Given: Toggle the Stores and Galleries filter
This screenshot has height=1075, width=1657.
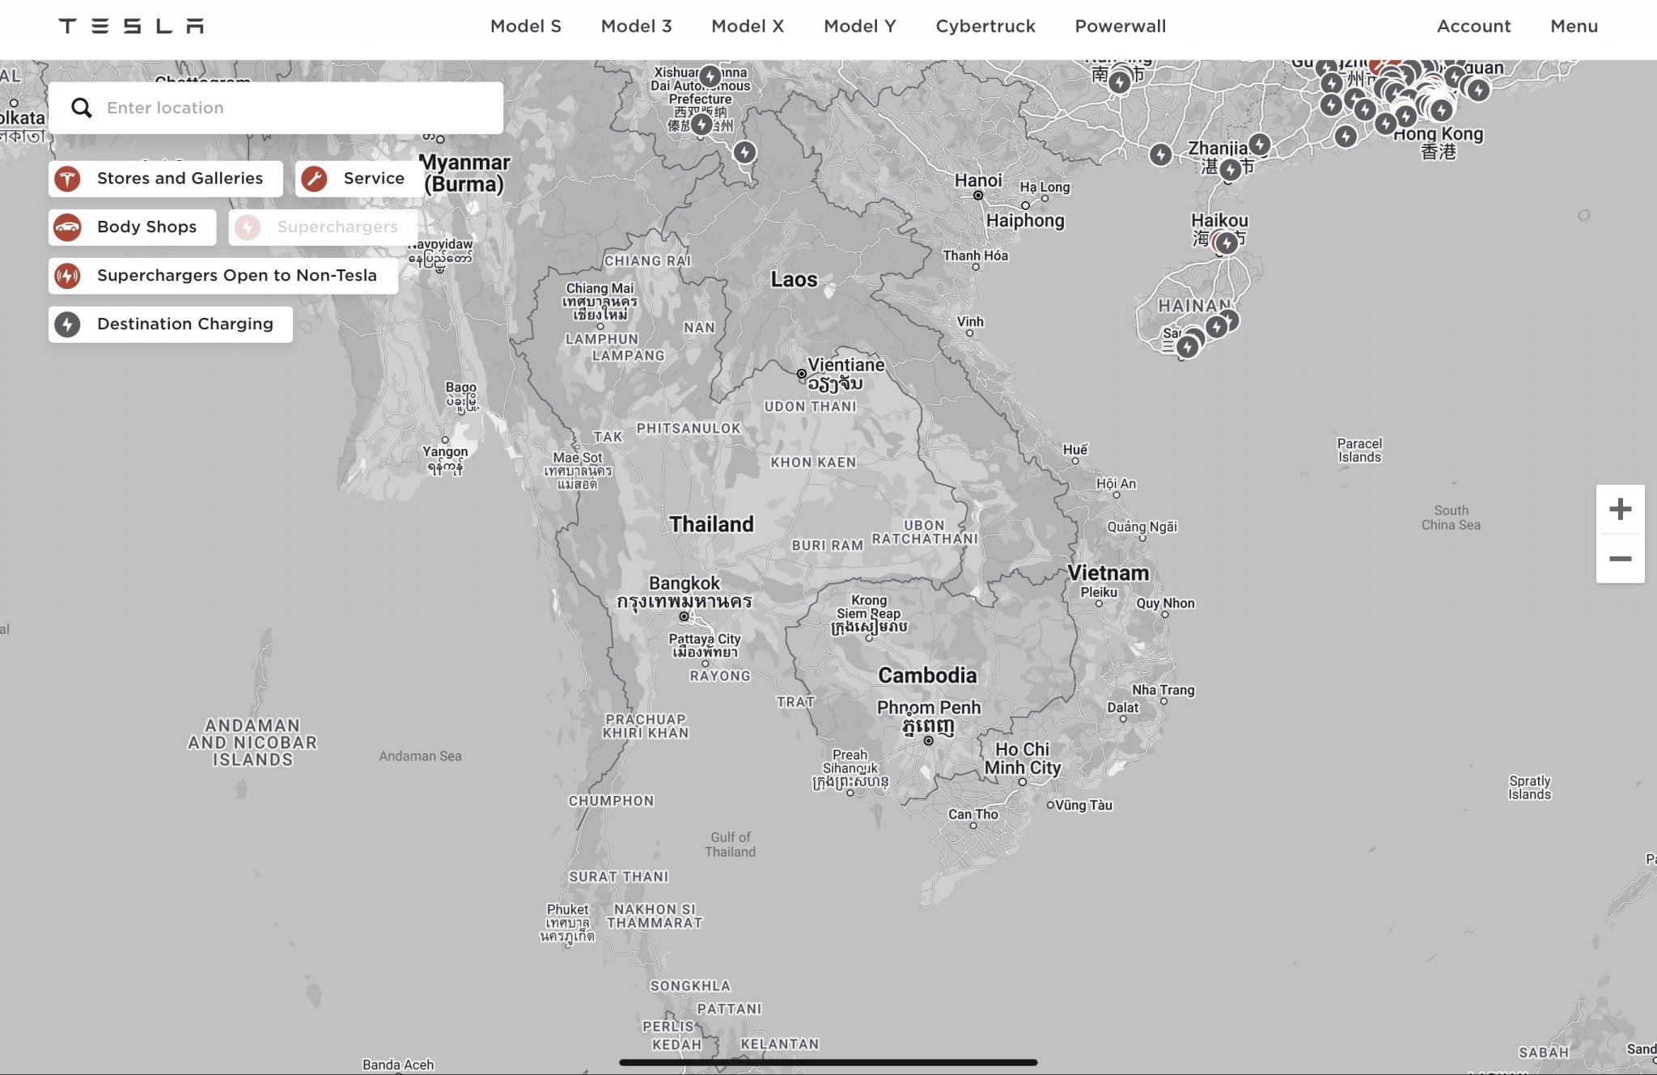Looking at the screenshot, I should coord(166,178).
